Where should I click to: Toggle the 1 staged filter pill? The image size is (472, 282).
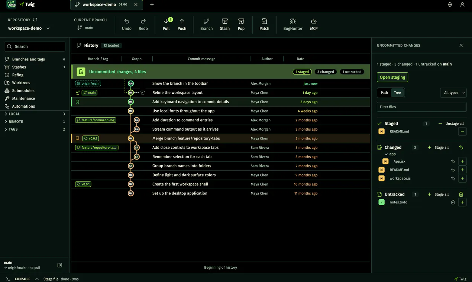302,72
